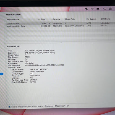
Task: Select the Macintosh HD volume row
Action: tap(60, 23)
